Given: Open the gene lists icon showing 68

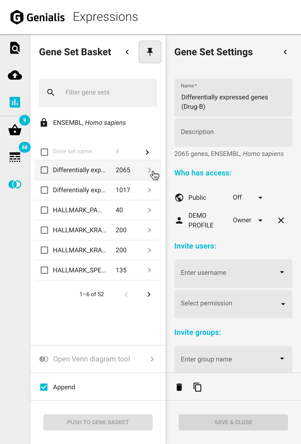Looking at the screenshot, I should pyautogui.click(x=15, y=157).
